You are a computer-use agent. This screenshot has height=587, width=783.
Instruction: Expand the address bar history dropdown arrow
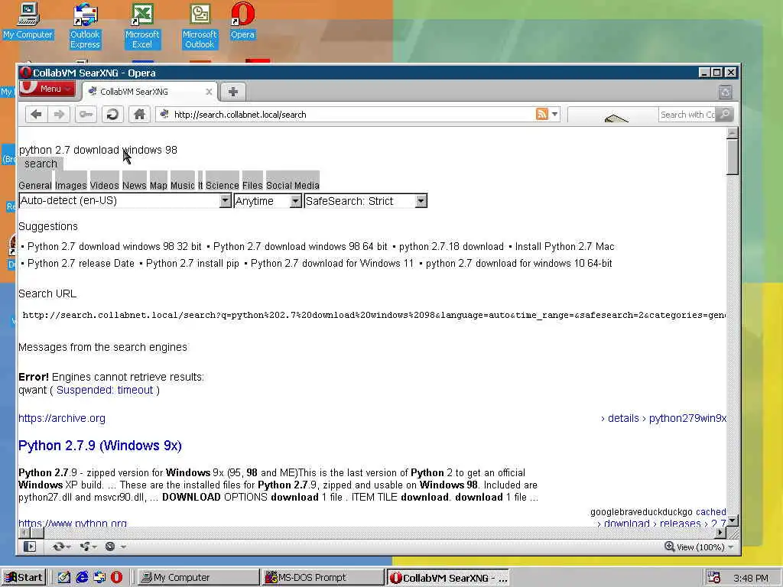point(554,115)
